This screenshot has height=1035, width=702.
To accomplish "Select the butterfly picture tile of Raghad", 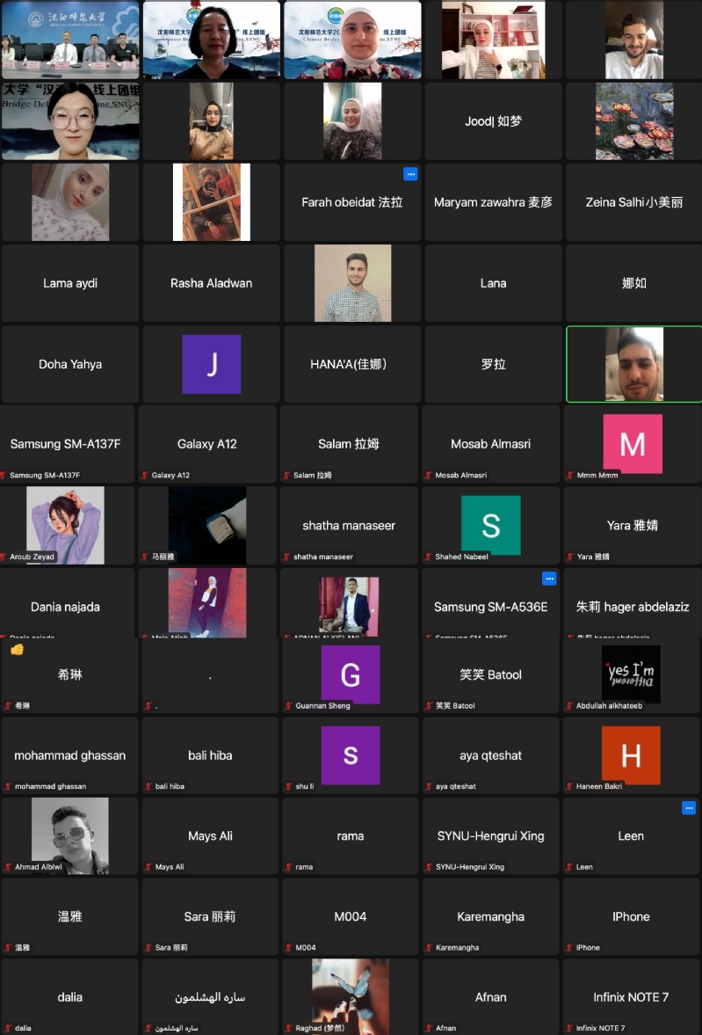I will [351, 996].
